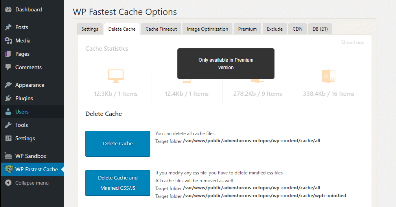Open the DB (21) tab
396x207 pixels.
pos(320,29)
